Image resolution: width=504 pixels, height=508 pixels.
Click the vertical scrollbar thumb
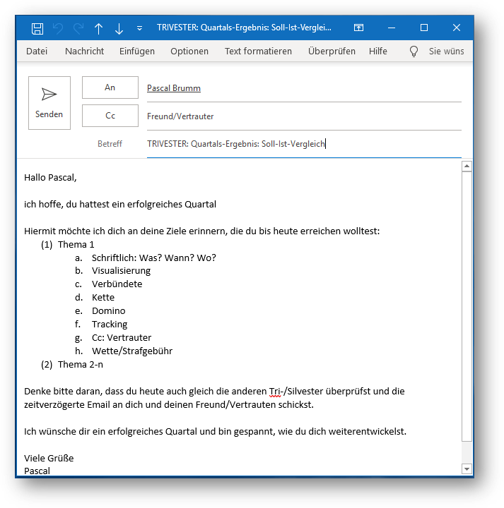467,306
